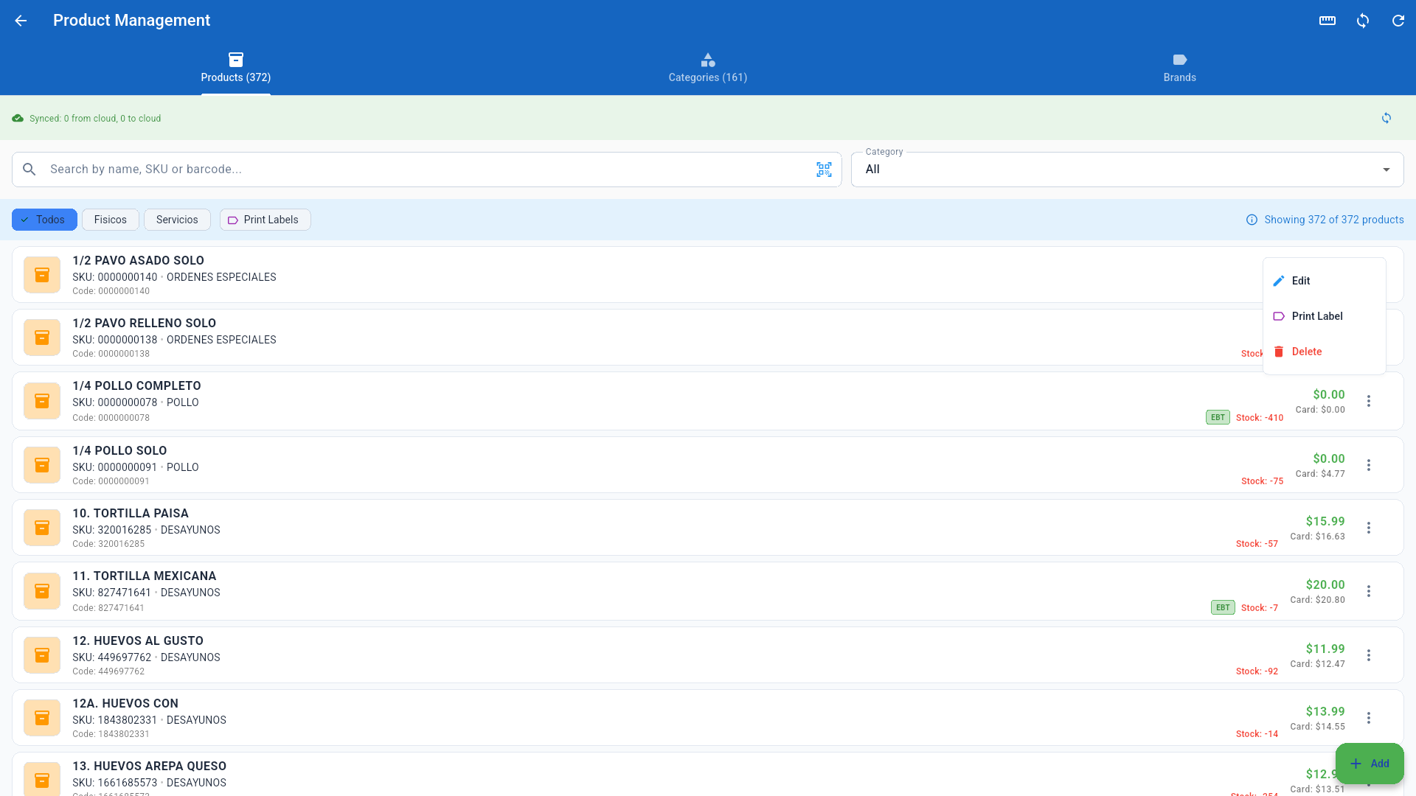The image size is (1416, 796).
Task: Click SKU: 0000000140 on PAVO ASADO row
Action: pyautogui.click(x=115, y=277)
